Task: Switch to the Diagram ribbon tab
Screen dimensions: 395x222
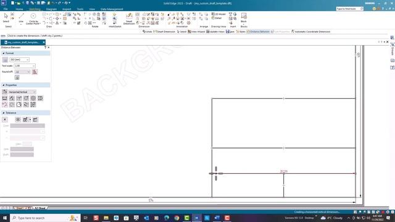Action: click(51, 9)
